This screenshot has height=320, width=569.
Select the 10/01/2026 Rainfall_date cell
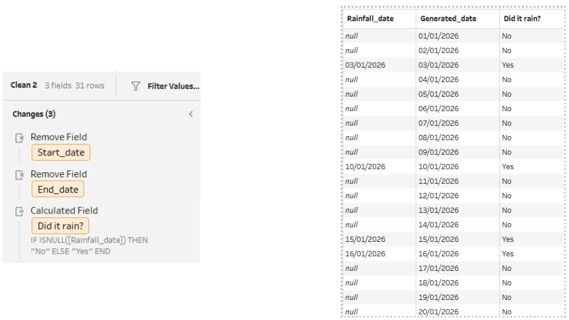366,166
